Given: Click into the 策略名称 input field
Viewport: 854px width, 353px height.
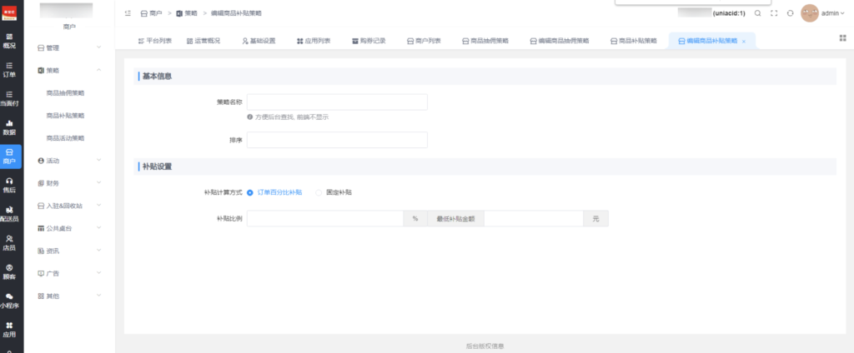Looking at the screenshot, I should [337, 102].
